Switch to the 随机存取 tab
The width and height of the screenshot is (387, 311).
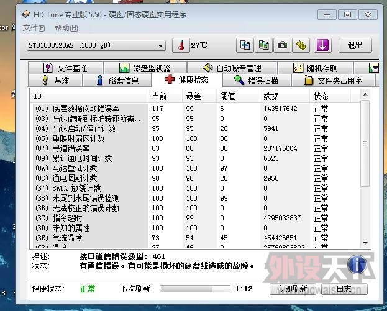pos(316,68)
